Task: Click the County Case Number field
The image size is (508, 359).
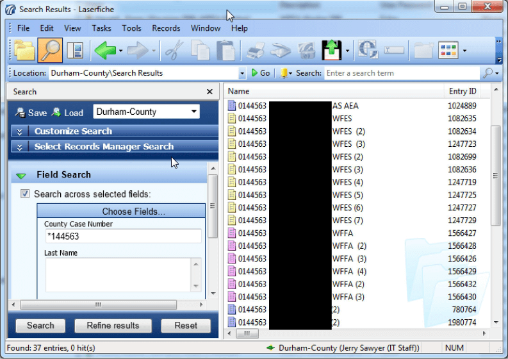Action: point(124,236)
